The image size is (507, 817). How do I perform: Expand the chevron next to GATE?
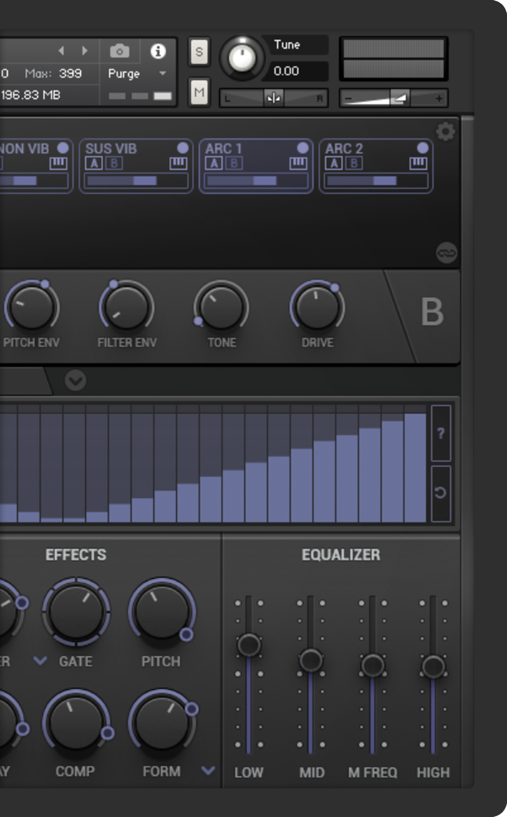click(x=40, y=660)
